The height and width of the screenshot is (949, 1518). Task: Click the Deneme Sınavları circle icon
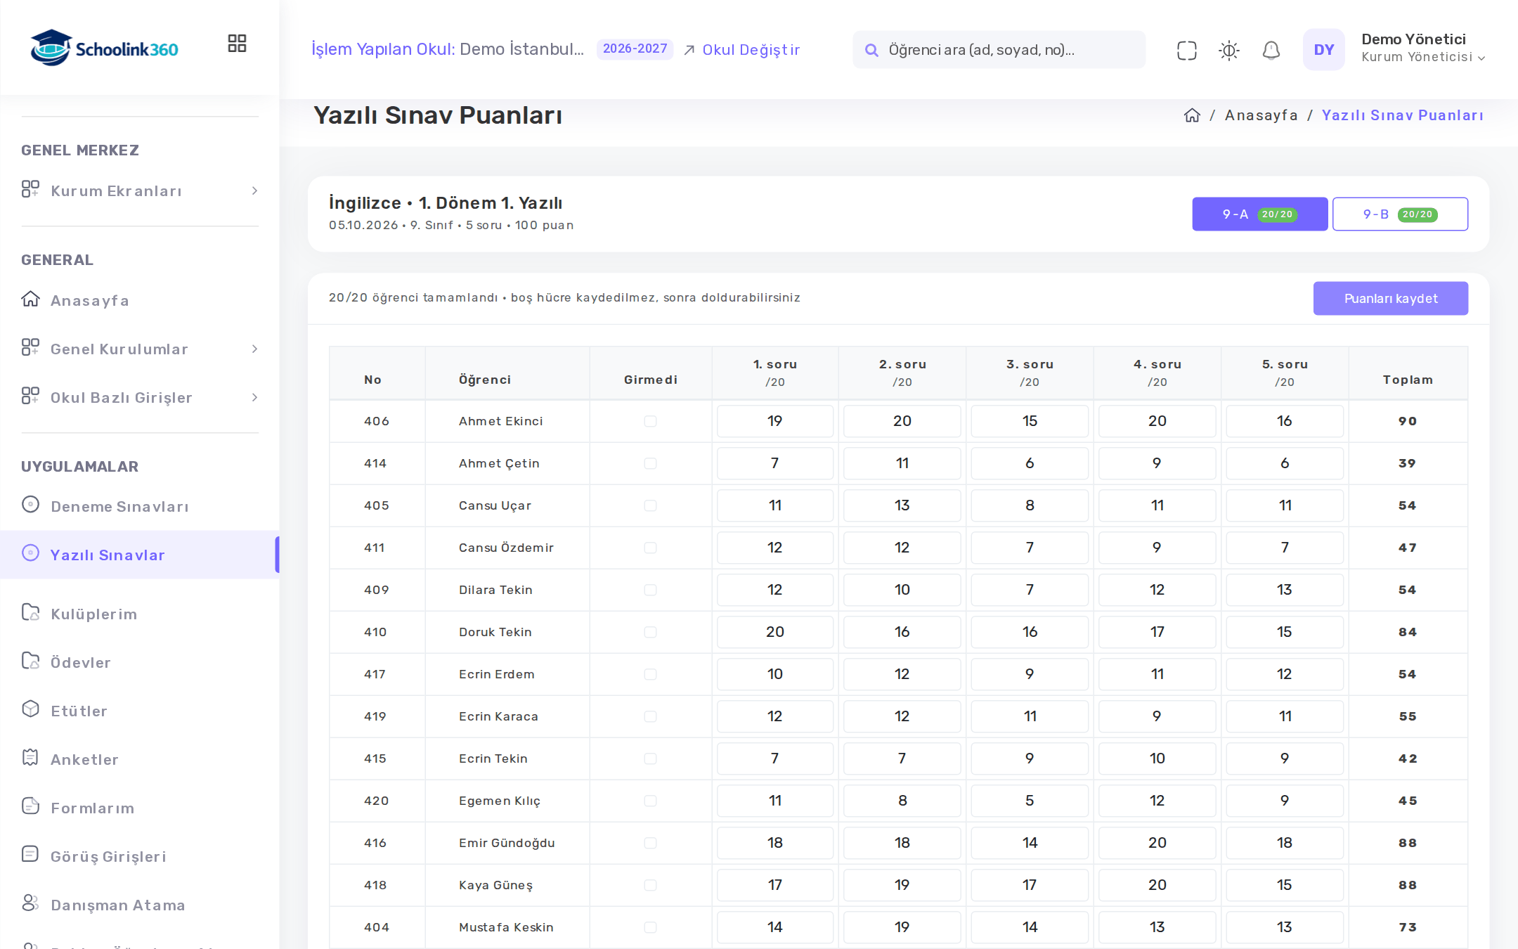point(30,505)
